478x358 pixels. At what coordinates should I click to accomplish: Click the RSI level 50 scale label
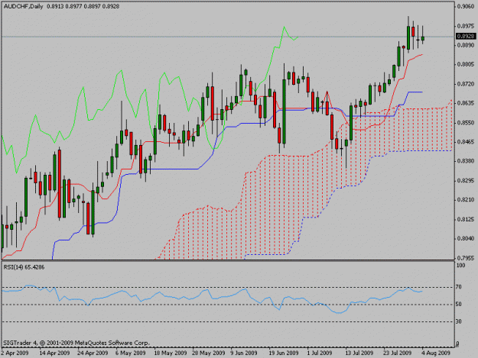459,304
